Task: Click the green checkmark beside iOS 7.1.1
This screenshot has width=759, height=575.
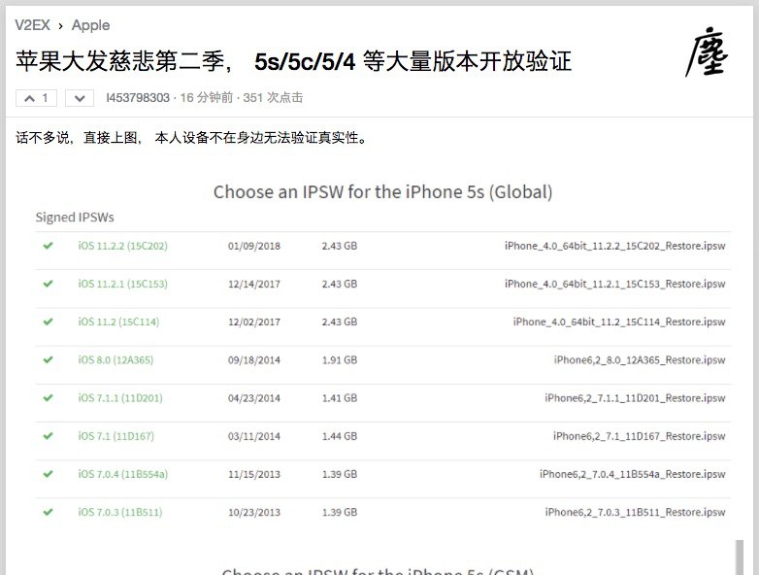Action: [48, 397]
